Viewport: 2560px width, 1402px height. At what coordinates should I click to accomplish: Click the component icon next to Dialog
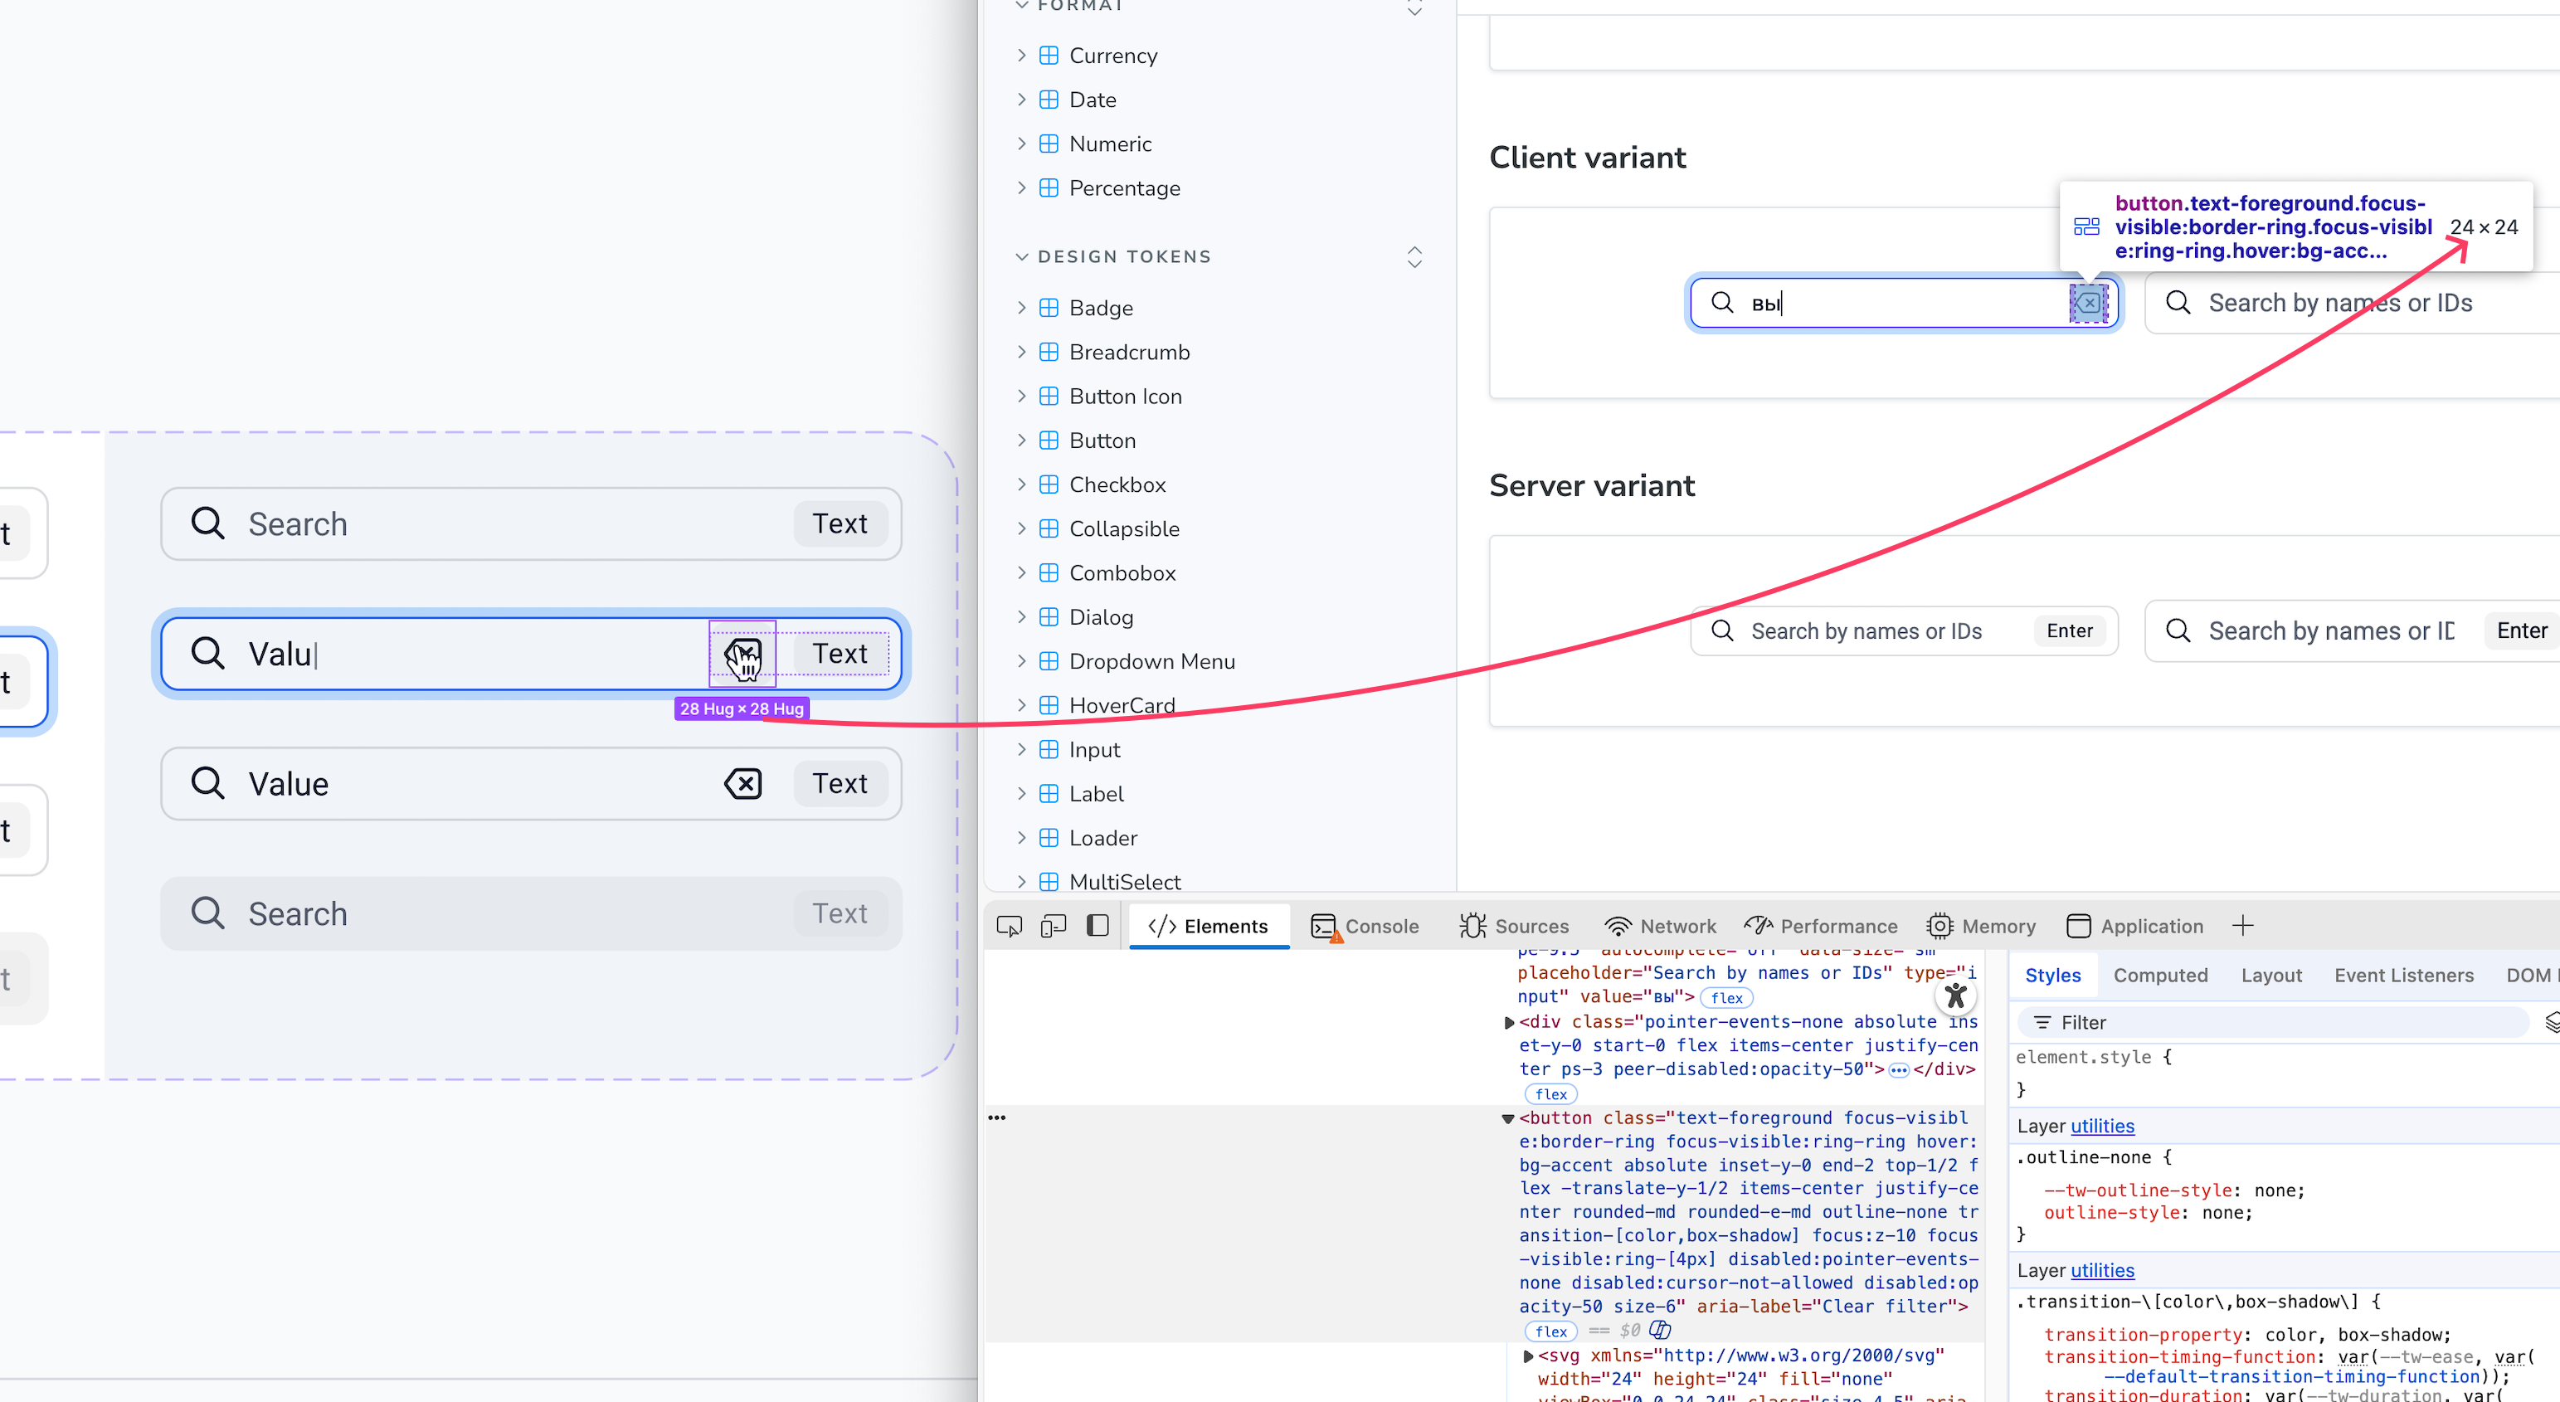[x=1049, y=617]
